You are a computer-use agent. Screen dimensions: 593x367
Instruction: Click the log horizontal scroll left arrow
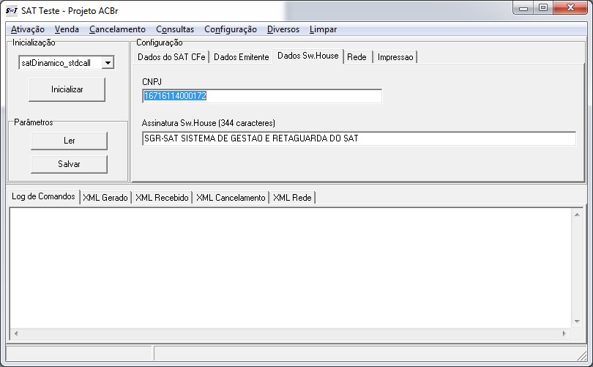click(15, 334)
